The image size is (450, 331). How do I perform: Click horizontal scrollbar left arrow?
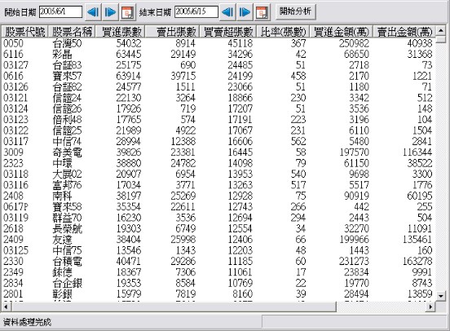pyautogui.click(x=6, y=307)
